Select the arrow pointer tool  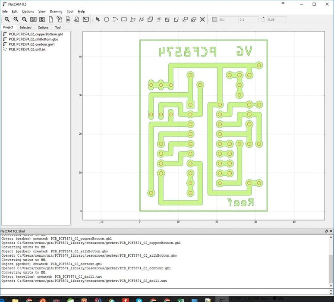pyautogui.click(x=98, y=19)
